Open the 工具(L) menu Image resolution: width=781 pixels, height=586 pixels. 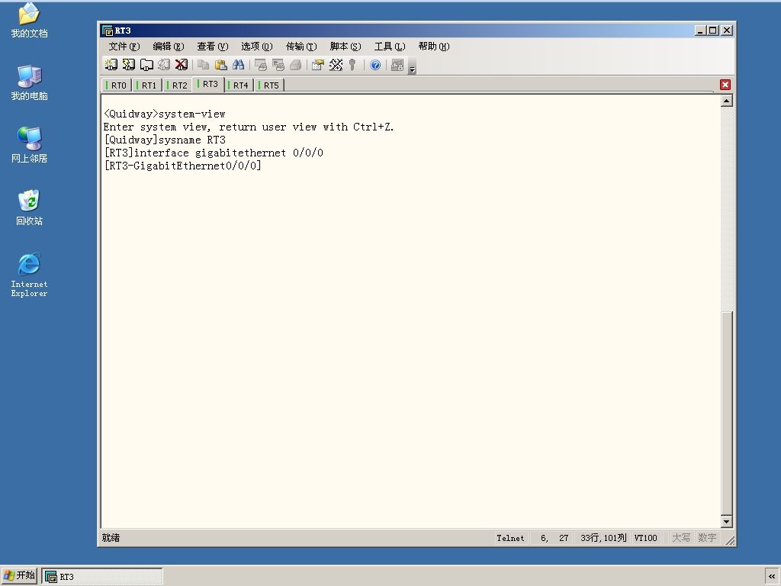390,47
